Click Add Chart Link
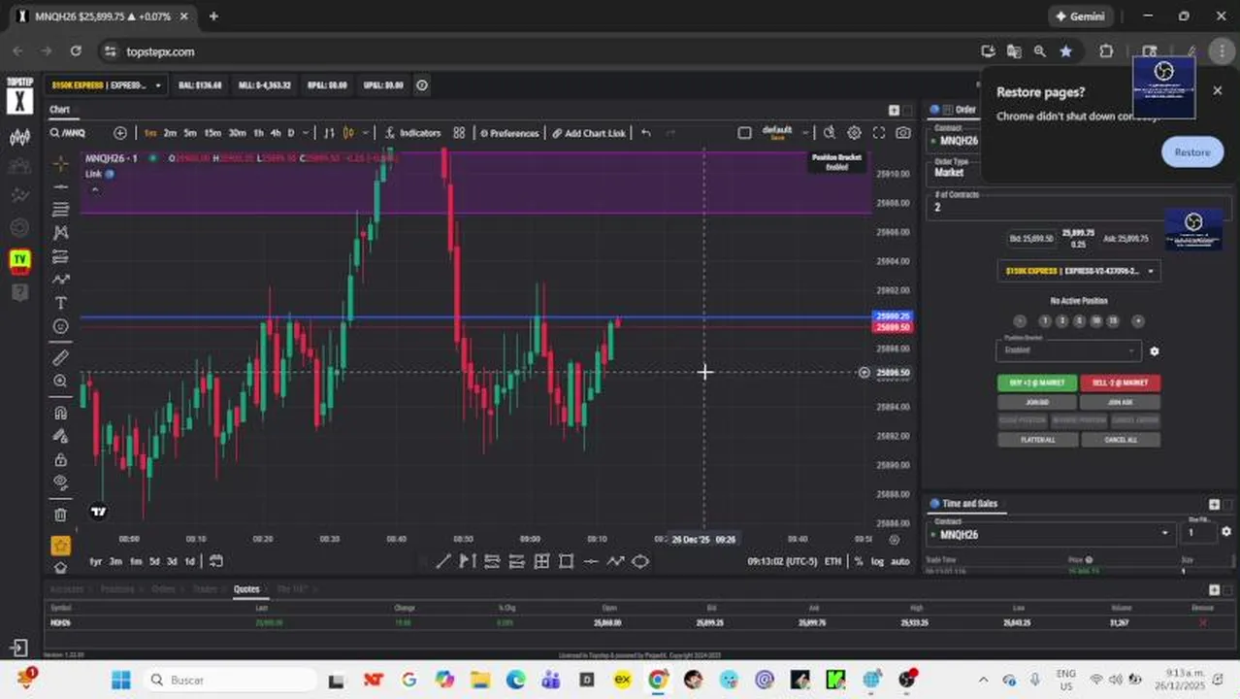 pos(589,133)
